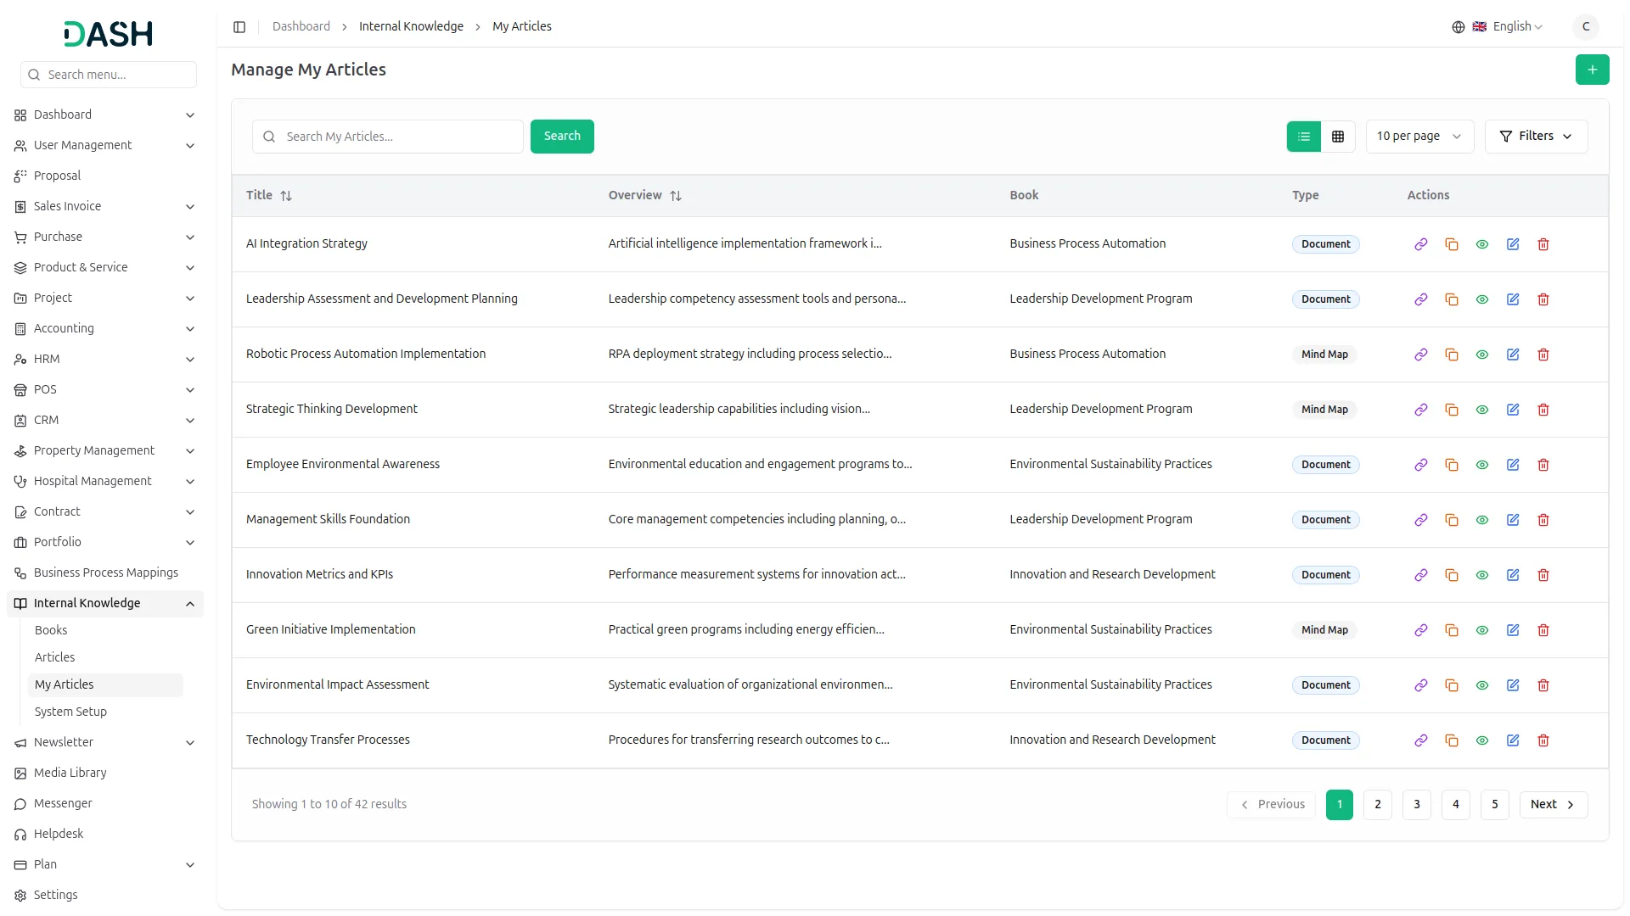Click the green add article plus button
Screen dimensions: 1630x916
point(1592,70)
